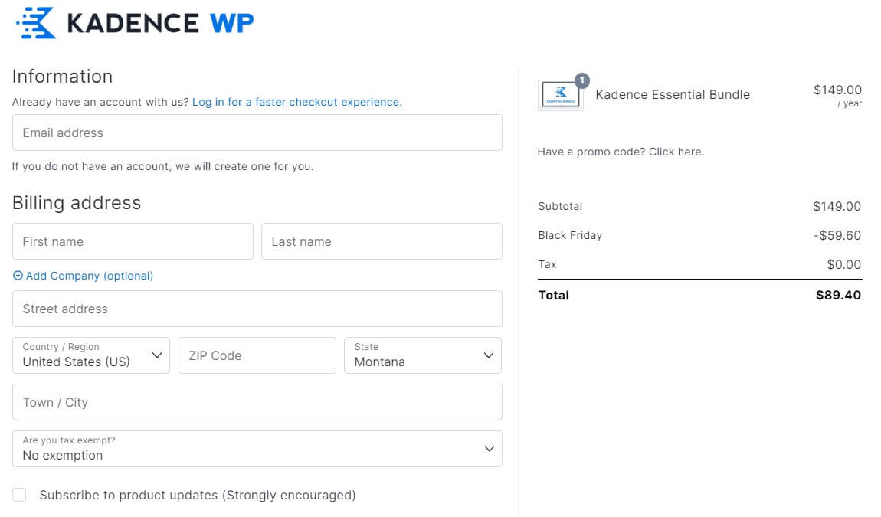Enable Subscribe to product updates checkbox

(19, 495)
